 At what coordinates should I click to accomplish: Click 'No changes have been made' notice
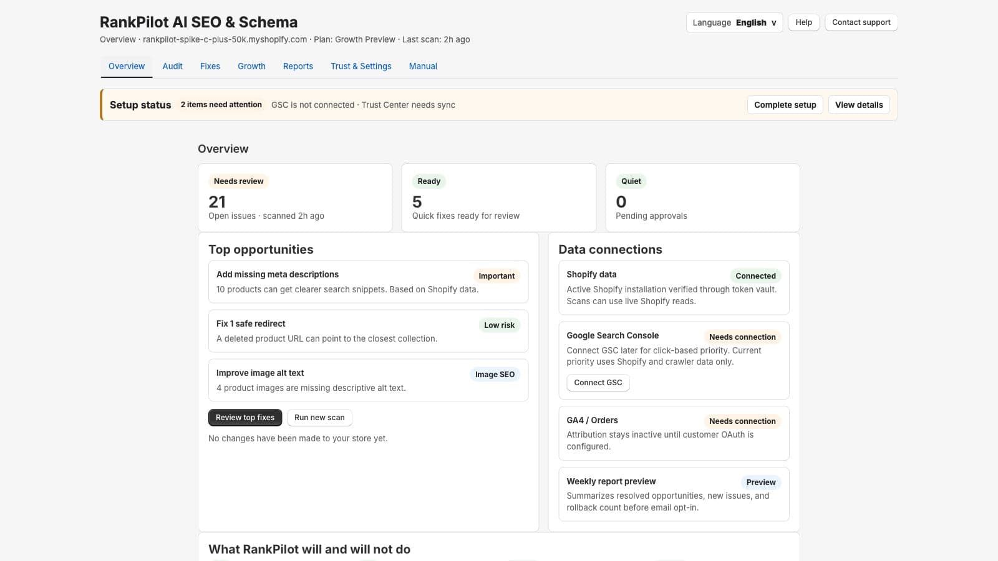coord(298,438)
